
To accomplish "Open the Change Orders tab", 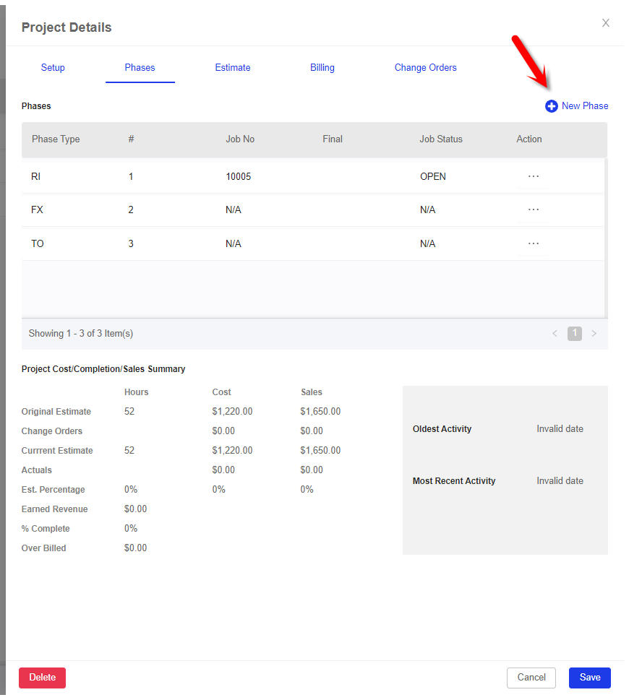I will tap(425, 68).
